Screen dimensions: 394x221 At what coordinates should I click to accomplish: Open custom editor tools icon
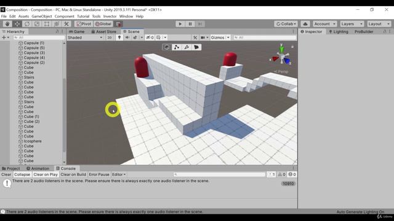[x=66, y=24]
